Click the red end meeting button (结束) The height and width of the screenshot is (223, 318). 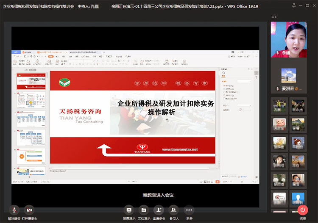click(302, 209)
